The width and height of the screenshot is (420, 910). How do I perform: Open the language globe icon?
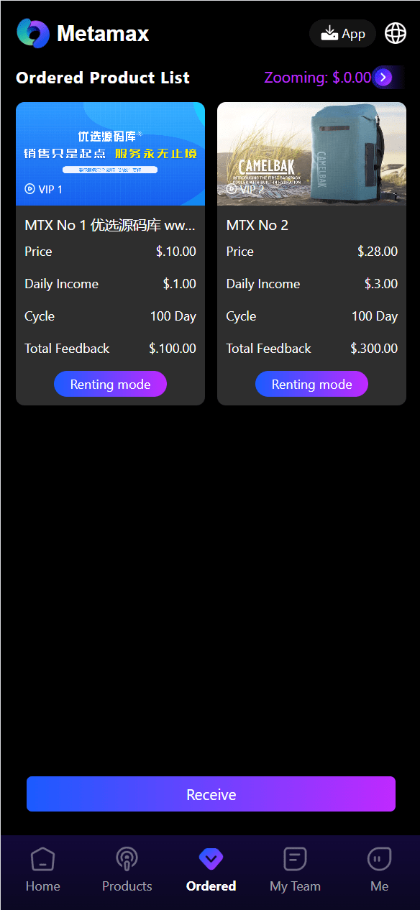pos(396,33)
